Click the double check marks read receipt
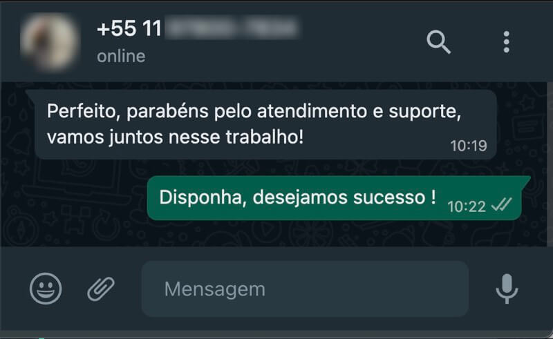 coord(502,204)
